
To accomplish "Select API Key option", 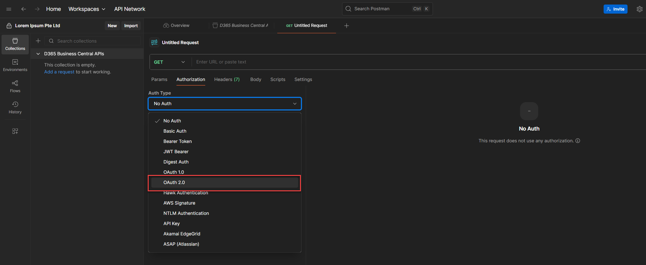I will (225, 224).
